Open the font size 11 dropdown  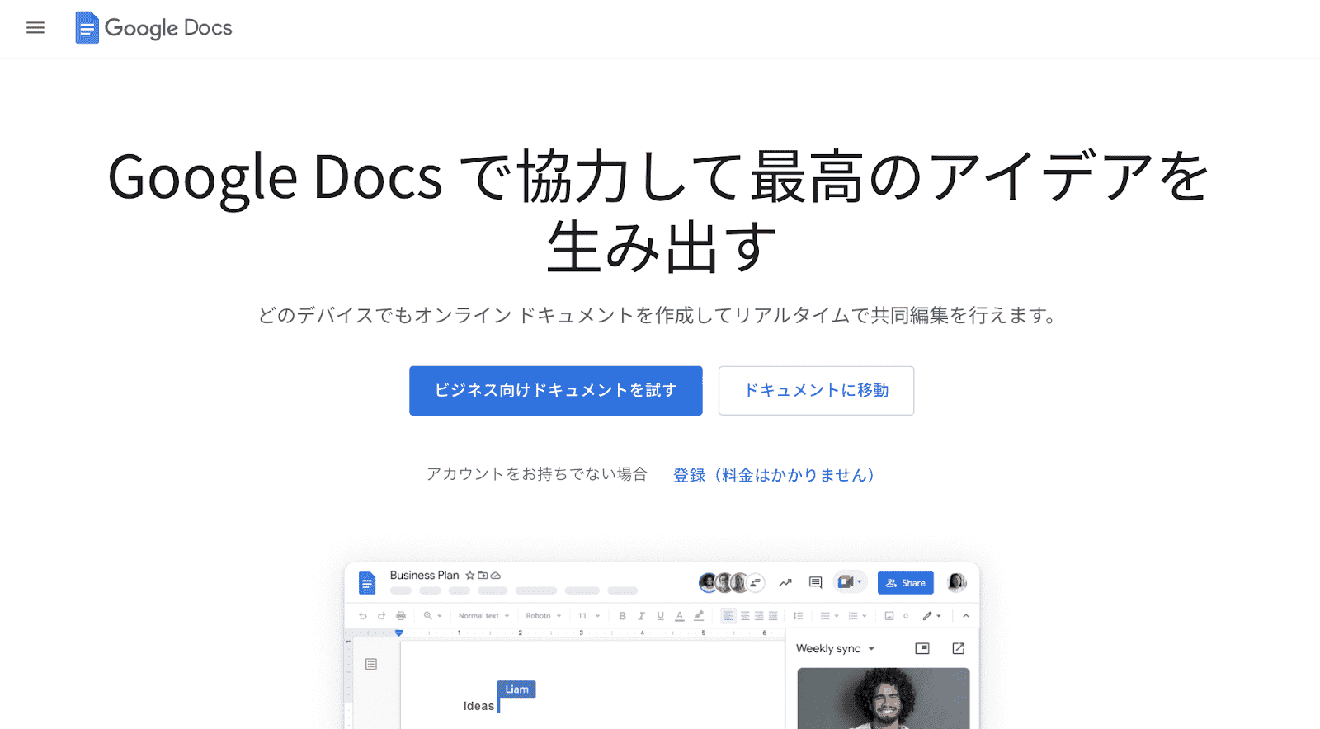(x=589, y=616)
